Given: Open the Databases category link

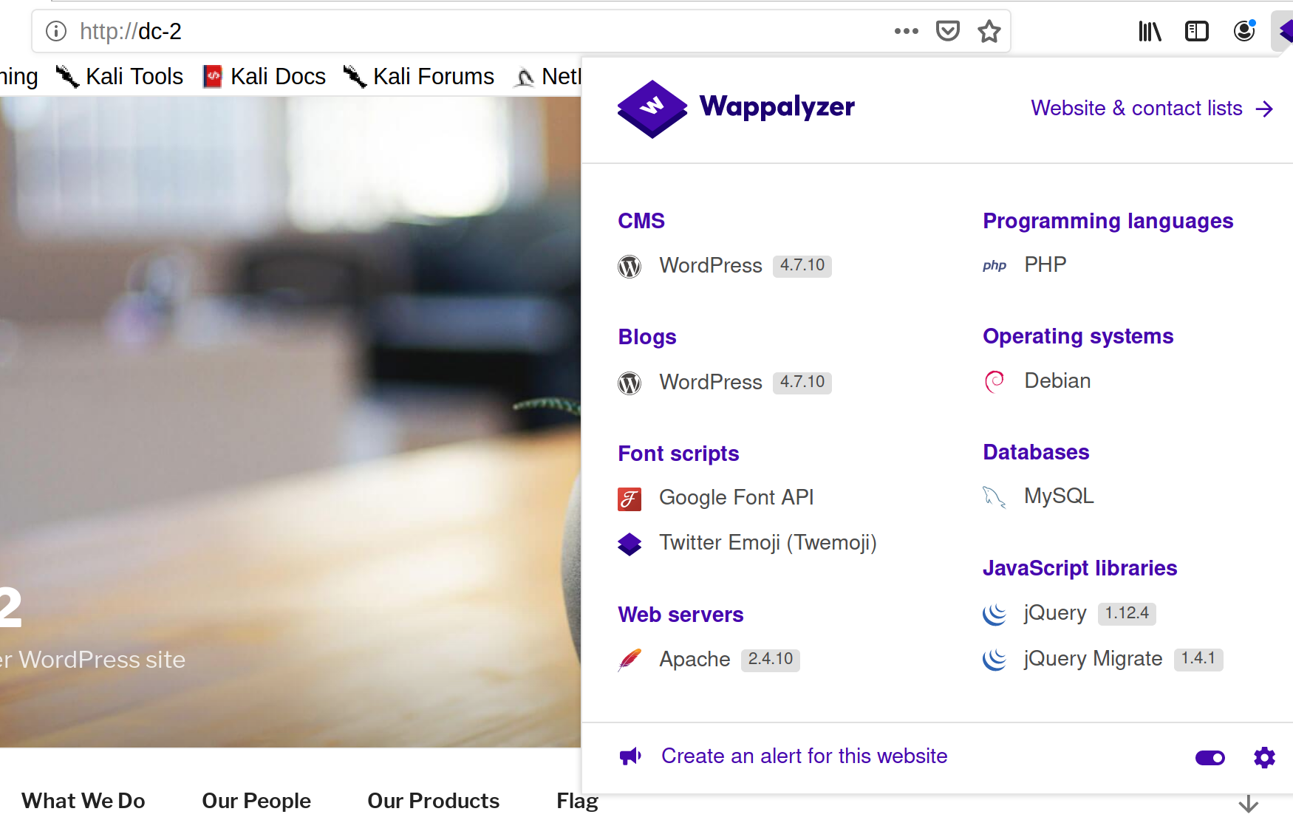Looking at the screenshot, I should 1036,452.
